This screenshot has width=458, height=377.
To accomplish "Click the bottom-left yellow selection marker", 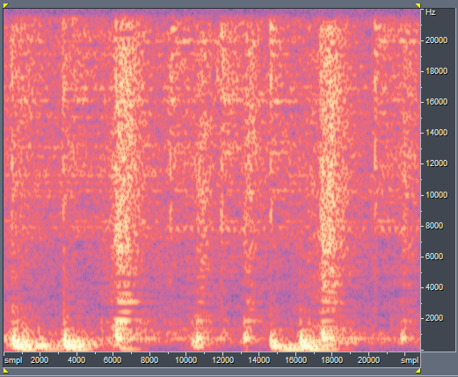I will click(x=6, y=371).
